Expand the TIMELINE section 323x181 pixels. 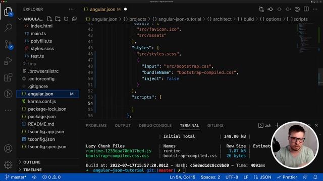32,170
